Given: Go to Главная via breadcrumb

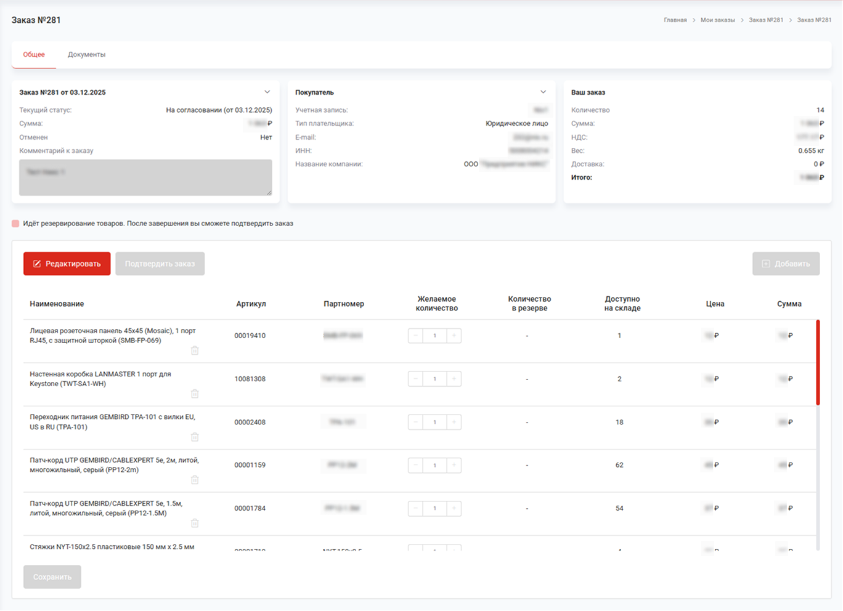Looking at the screenshot, I should [675, 20].
